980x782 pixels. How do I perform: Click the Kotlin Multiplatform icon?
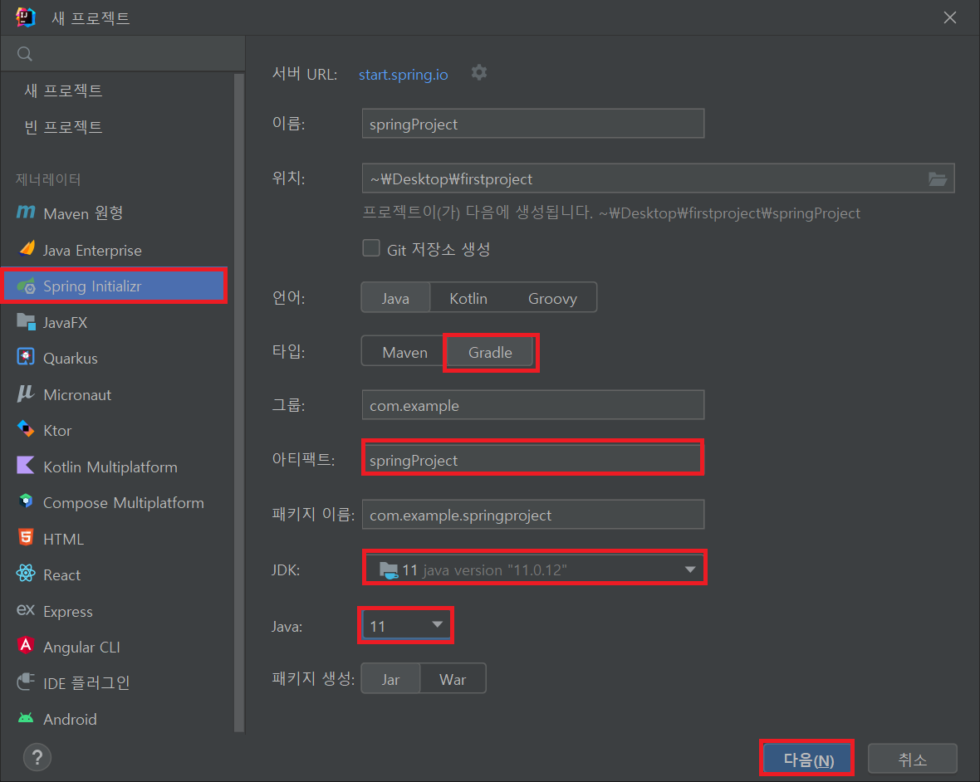click(x=26, y=466)
